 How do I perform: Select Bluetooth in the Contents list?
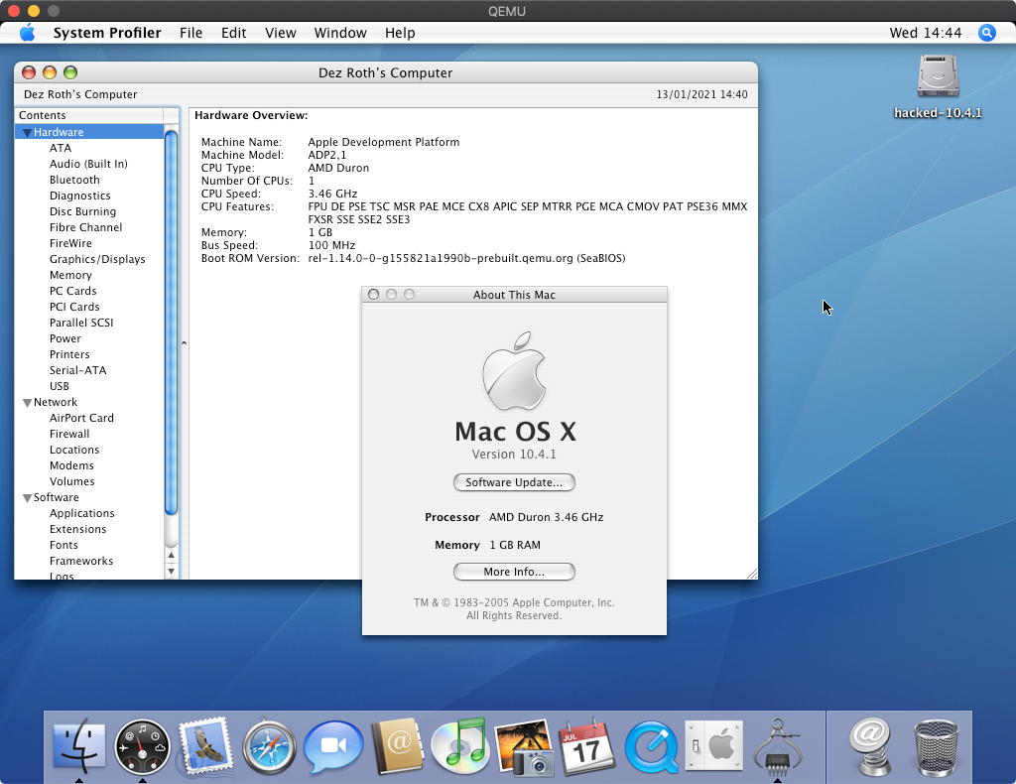tap(74, 180)
